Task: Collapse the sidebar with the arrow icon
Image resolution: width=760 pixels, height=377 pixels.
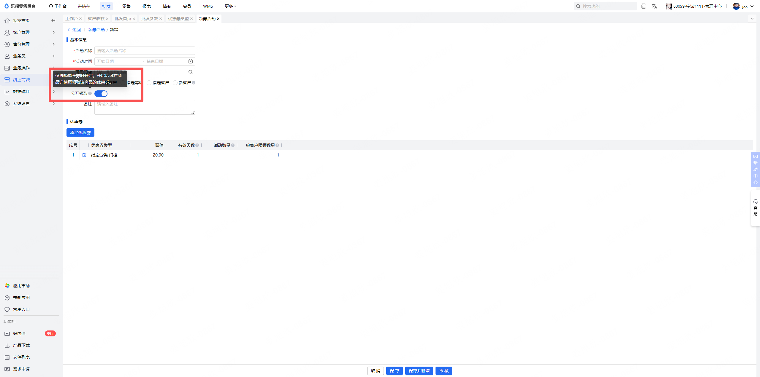Action: click(x=53, y=20)
